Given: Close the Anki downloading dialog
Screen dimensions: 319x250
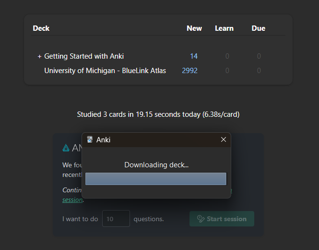Looking at the screenshot, I should tap(223, 139).
